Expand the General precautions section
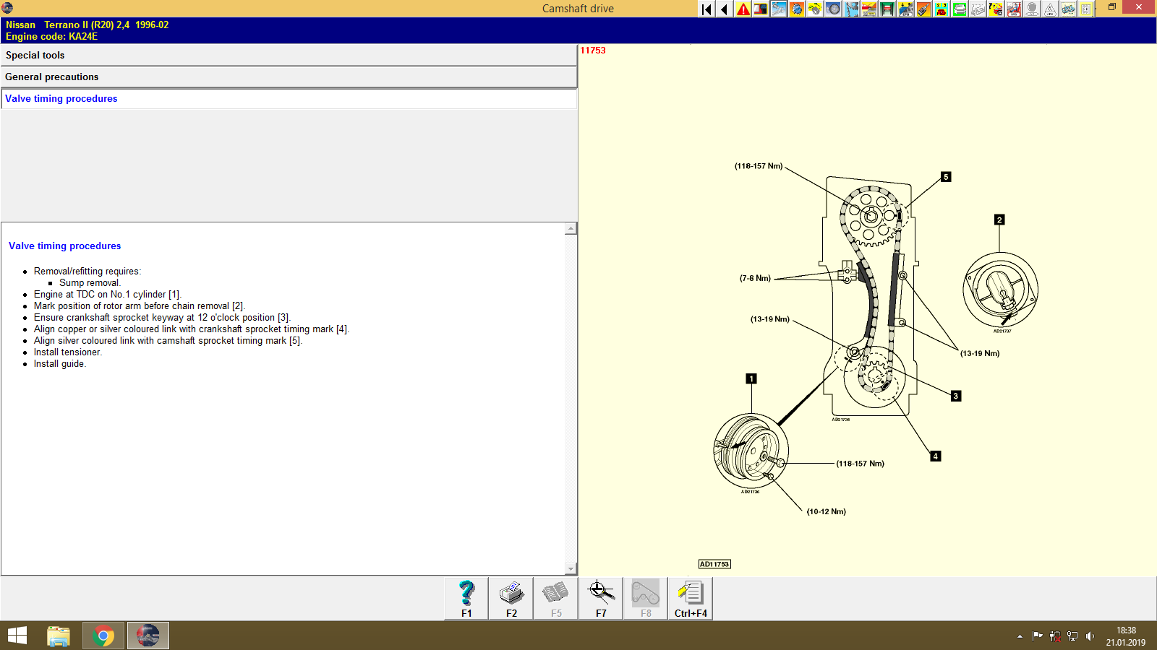The image size is (1157, 650). 289,77
